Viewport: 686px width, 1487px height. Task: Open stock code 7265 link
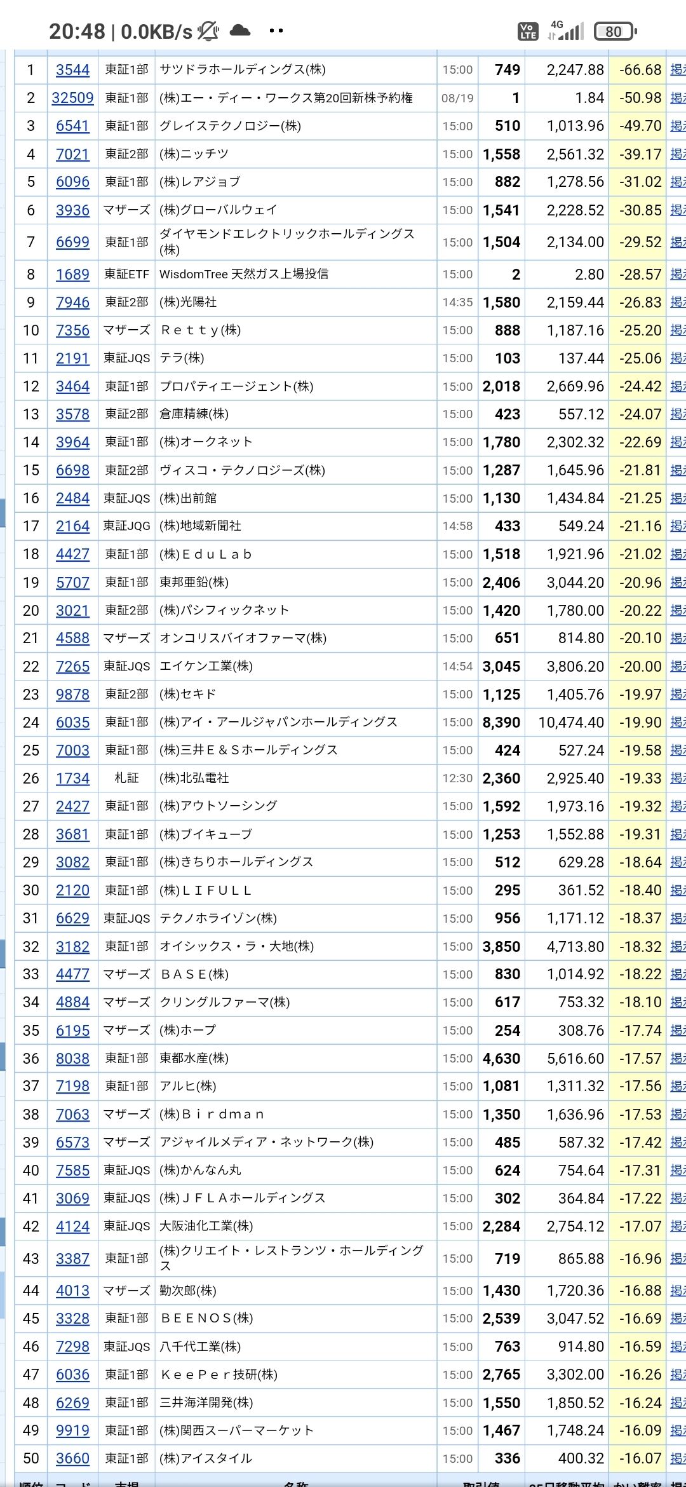(72, 667)
